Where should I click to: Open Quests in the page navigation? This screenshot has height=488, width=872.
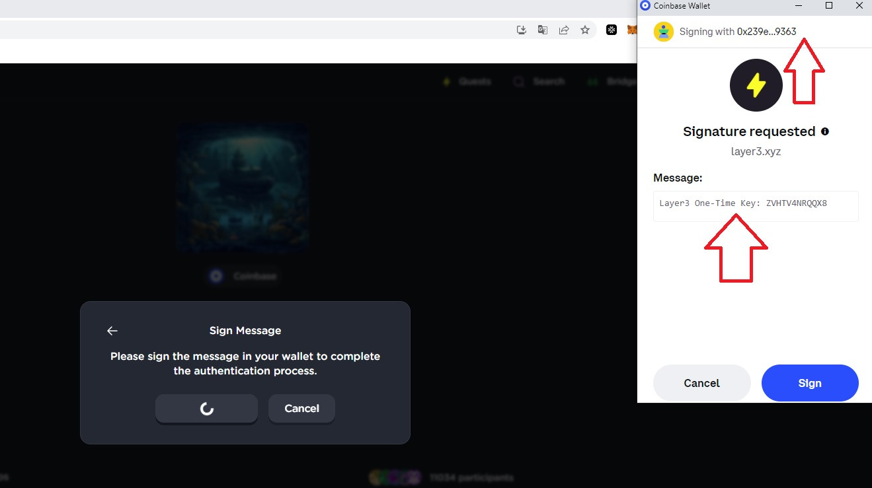[x=467, y=82]
